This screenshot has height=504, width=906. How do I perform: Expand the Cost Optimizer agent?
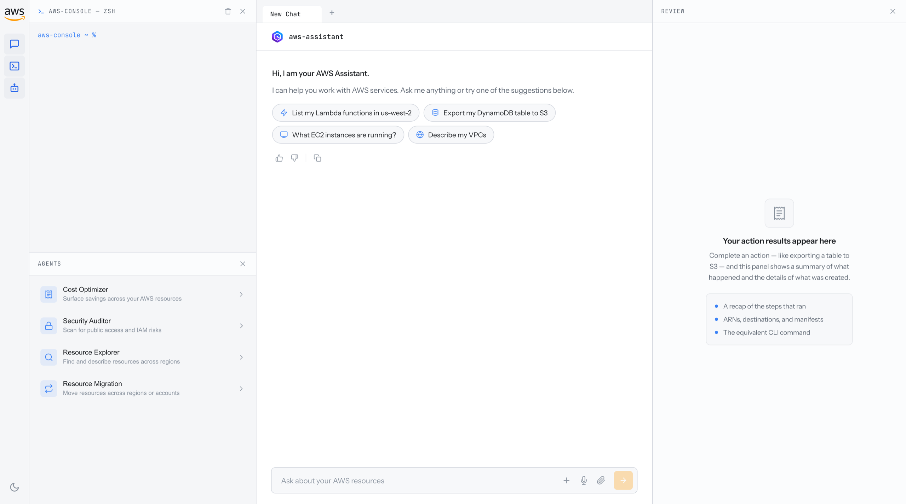click(143, 294)
